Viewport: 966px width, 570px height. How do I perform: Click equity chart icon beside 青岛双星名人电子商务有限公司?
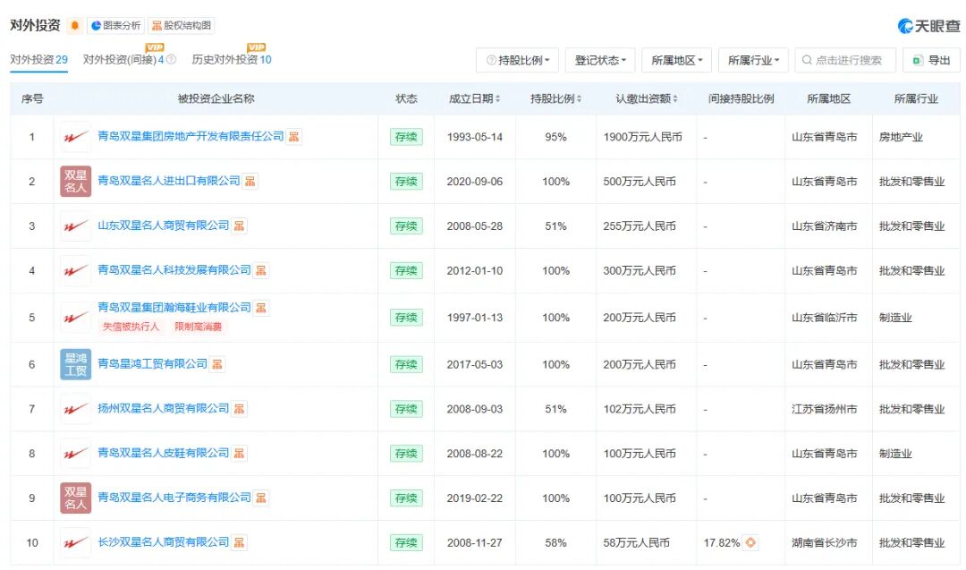261,498
